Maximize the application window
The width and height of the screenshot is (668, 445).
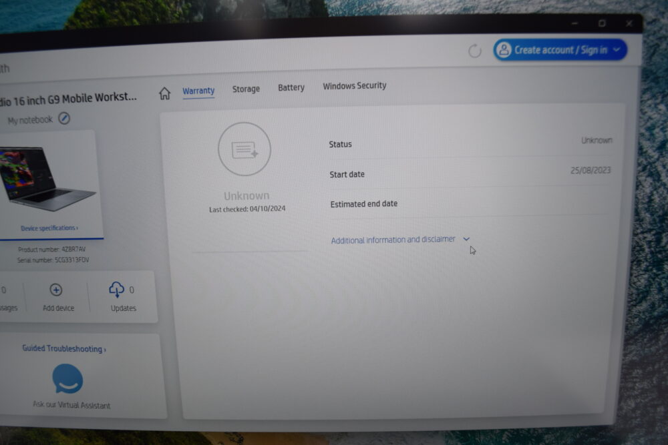click(x=602, y=23)
